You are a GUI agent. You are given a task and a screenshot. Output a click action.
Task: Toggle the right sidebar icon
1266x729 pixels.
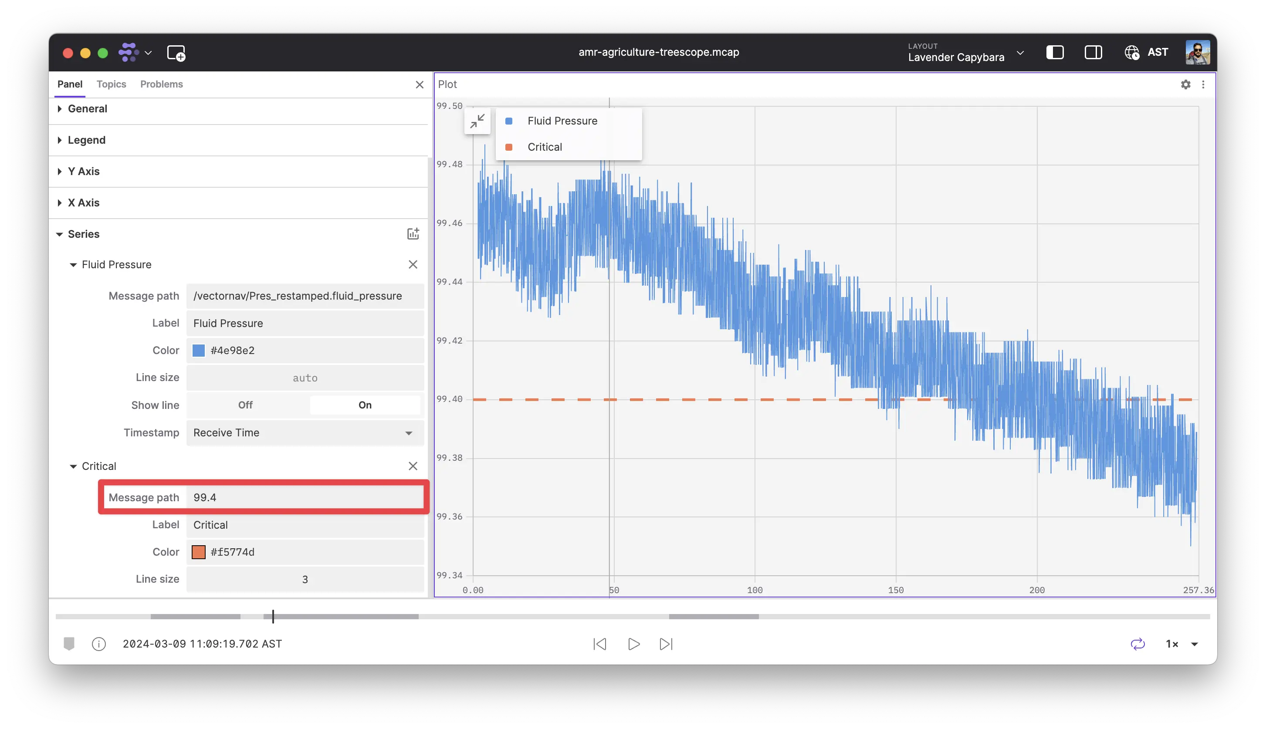point(1094,52)
